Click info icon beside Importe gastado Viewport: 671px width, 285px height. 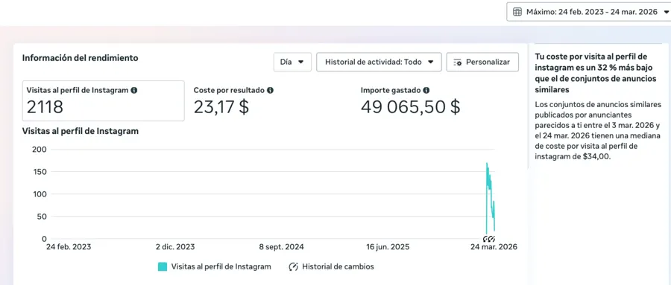[x=426, y=91]
